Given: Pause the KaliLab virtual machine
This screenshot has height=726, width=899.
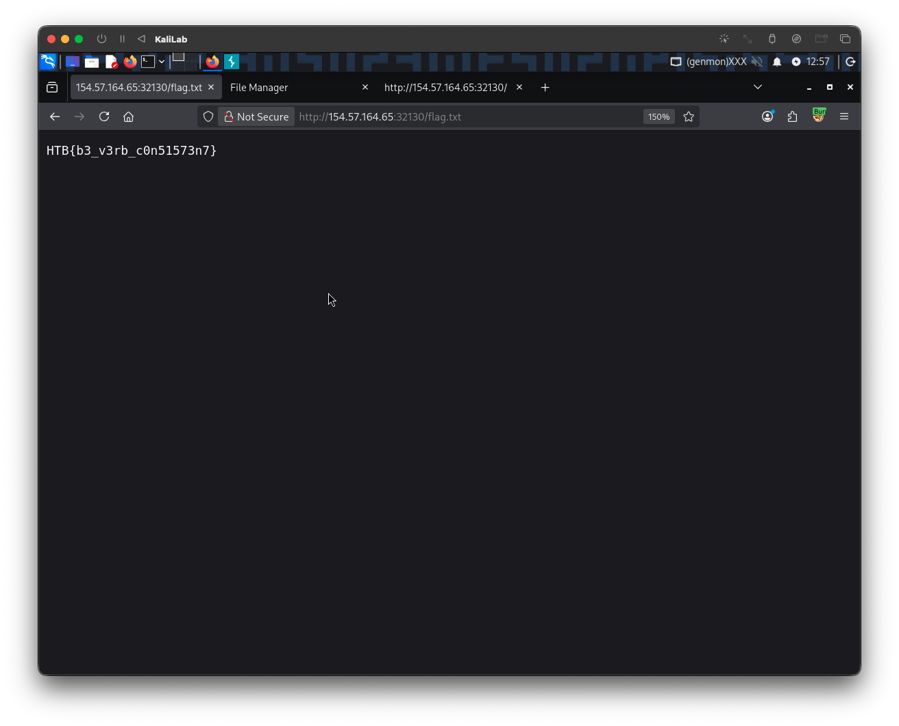Looking at the screenshot, I should point(123,39).
